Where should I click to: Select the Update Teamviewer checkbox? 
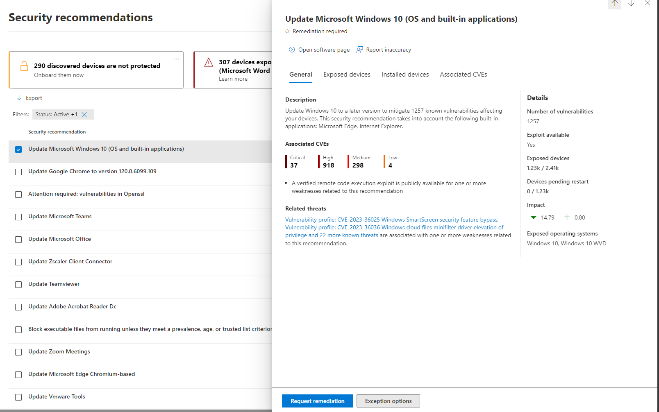18,285
